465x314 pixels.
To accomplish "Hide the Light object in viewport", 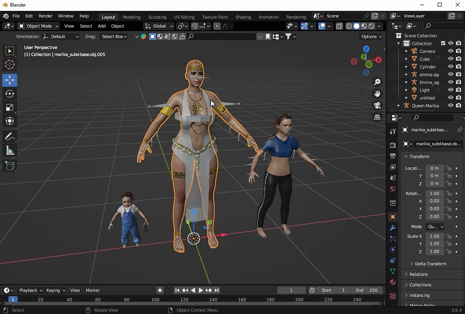I will pyautogui.click(x=451, y=90).
